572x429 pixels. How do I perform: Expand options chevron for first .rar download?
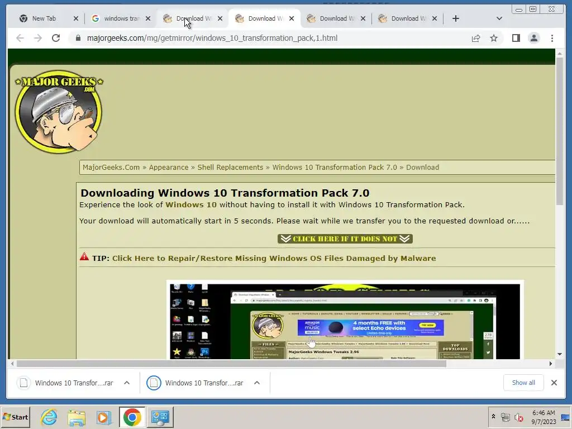(x=127, y=383)
